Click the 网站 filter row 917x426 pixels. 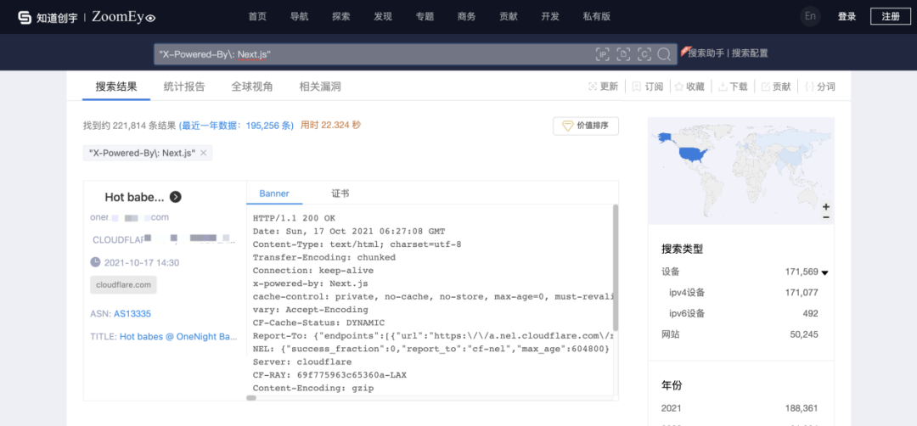click(740, 334)
